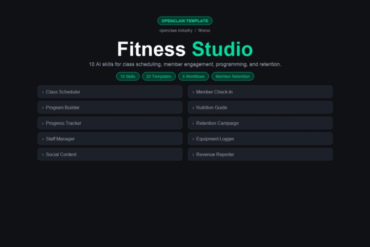This screenshot has height=247, width=370.
Task: Open the Retention Campaign section
Action: pos(260,123)
